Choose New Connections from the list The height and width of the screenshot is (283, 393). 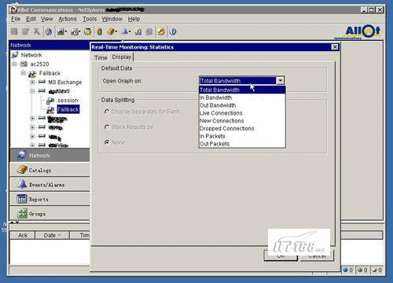(x=242, y=121)
